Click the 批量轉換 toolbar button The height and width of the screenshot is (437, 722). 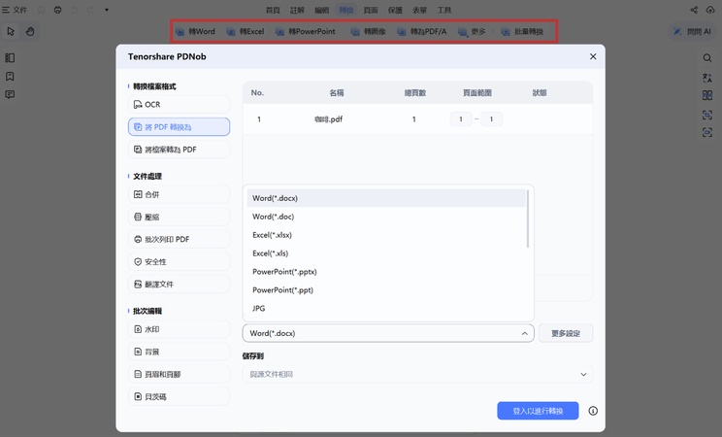(522, 31)
